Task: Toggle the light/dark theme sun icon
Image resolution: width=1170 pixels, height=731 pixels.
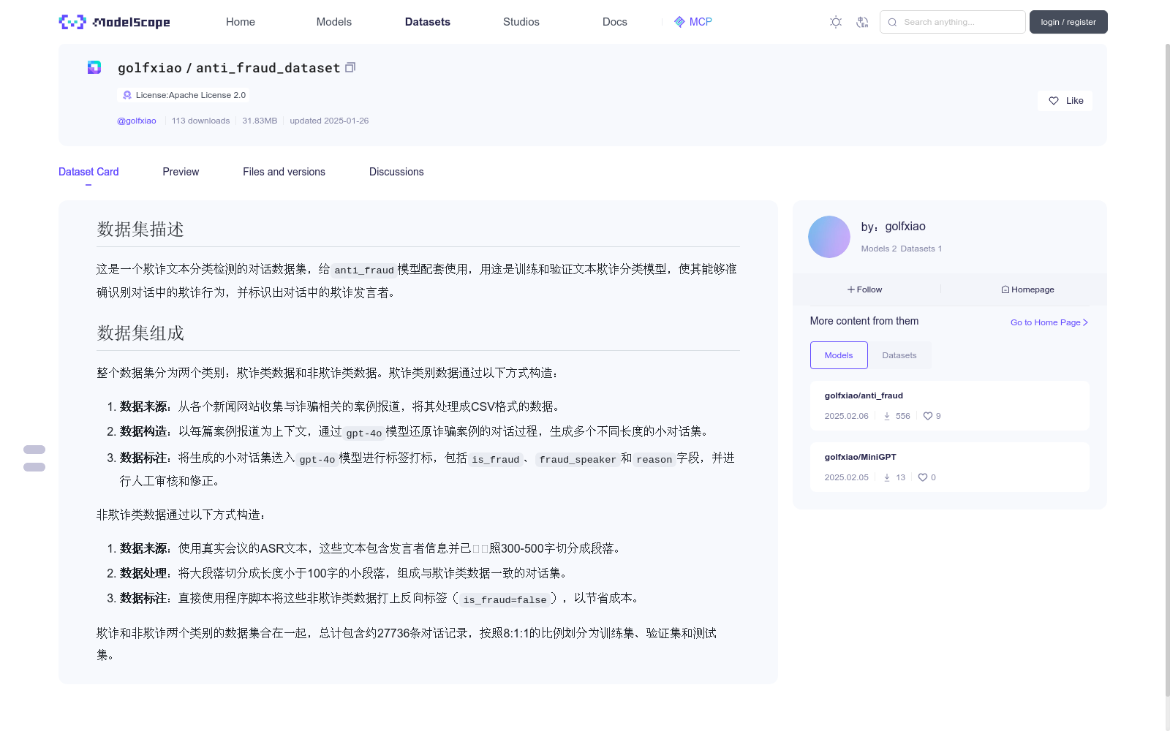Action: point(836,22)
